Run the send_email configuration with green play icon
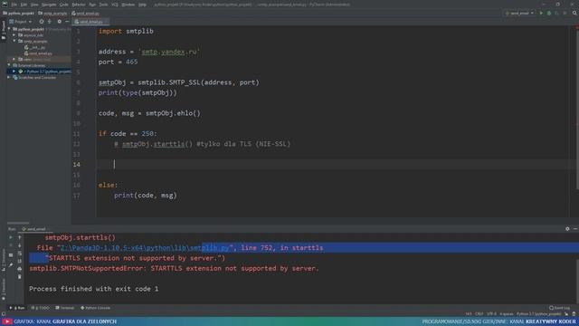Screen dimensions: 579x326 (541, 14)
